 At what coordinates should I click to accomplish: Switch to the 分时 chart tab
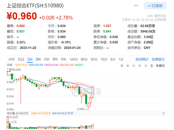click(11, 59)
